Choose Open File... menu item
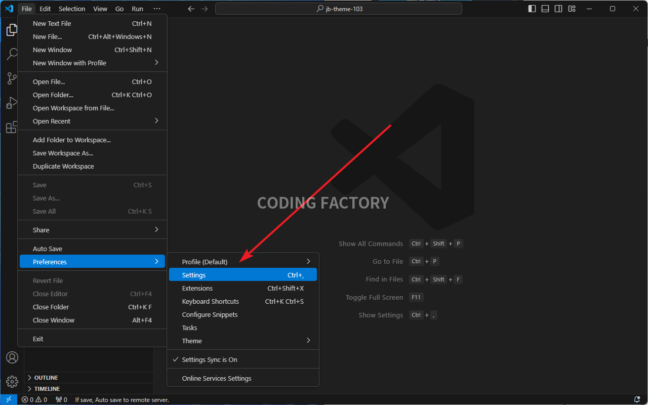648x405 pixels. [x=92, y=82]
